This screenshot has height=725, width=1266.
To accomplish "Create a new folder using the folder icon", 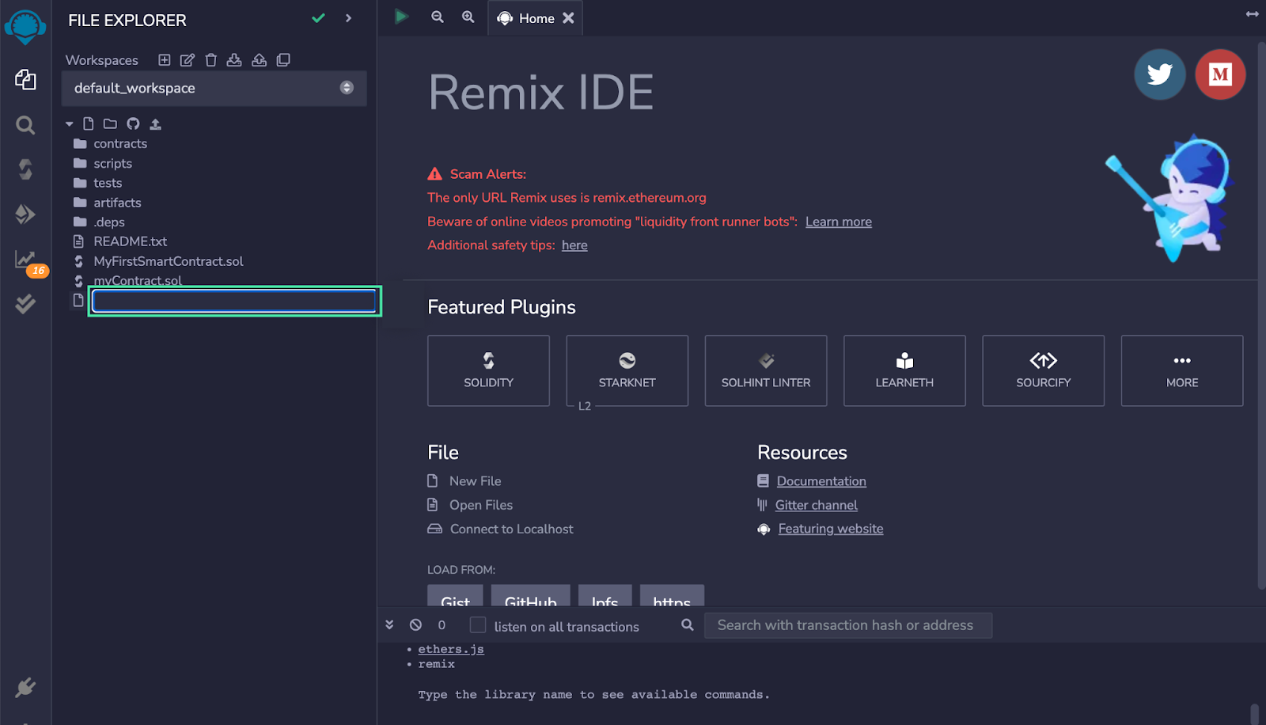I will pyautogui.click(x=110, y=123).
